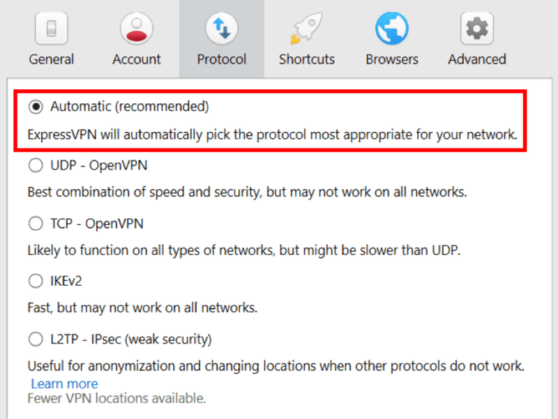Switch to the Browsers tab label
The height and width of the screenshot is (419, 558).
tap(392, 59)
